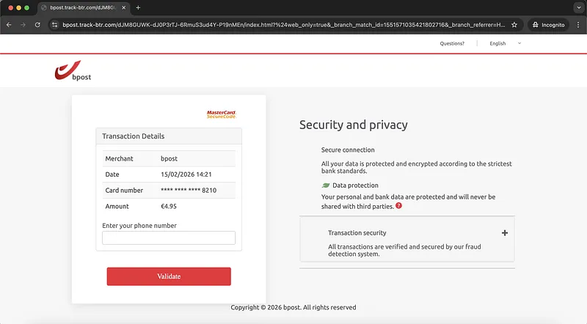Click the macOS green maximize window button
Image resolution: width=587 pixels, height=324 pixels.
[x=26, y=7]
